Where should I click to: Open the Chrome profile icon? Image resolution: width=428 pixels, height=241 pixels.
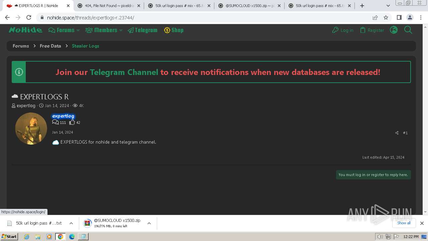[410, 17]
